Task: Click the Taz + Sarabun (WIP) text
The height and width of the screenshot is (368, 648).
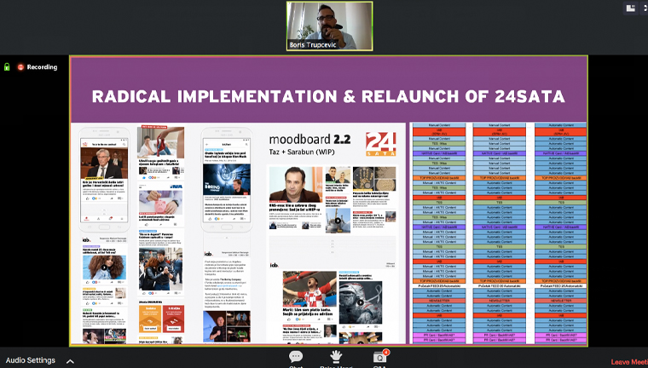Action: click(x=302, y=152)
